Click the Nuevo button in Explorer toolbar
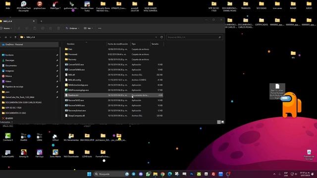 tap(6, 29)
